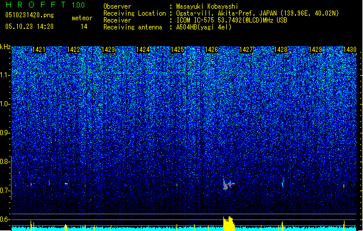Image resolution: width=363 pixels, height=231 pixels.
Task: Click the yellow intensity spike below 1428
Action: tap(282, 226)
